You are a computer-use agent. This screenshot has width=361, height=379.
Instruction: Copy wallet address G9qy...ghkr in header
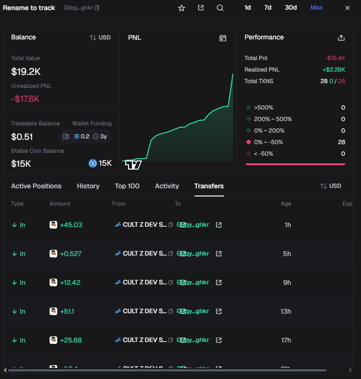(x=97, y=8)
